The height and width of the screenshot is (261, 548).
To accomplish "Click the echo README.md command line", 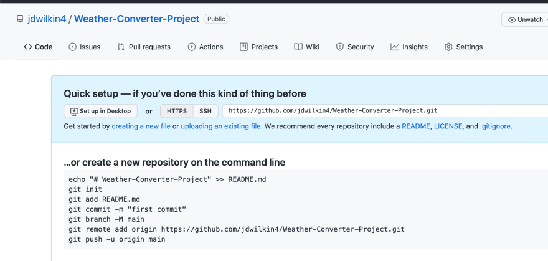I will 168,179.
